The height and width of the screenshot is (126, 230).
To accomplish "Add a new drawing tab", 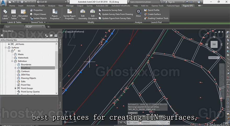I will pyautogui.click(x=48, y=27).
